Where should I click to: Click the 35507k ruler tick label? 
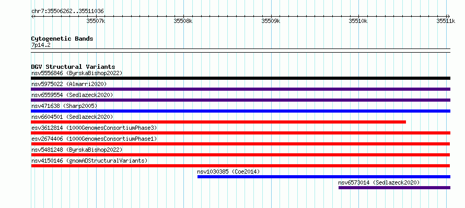tap(96, 21)
